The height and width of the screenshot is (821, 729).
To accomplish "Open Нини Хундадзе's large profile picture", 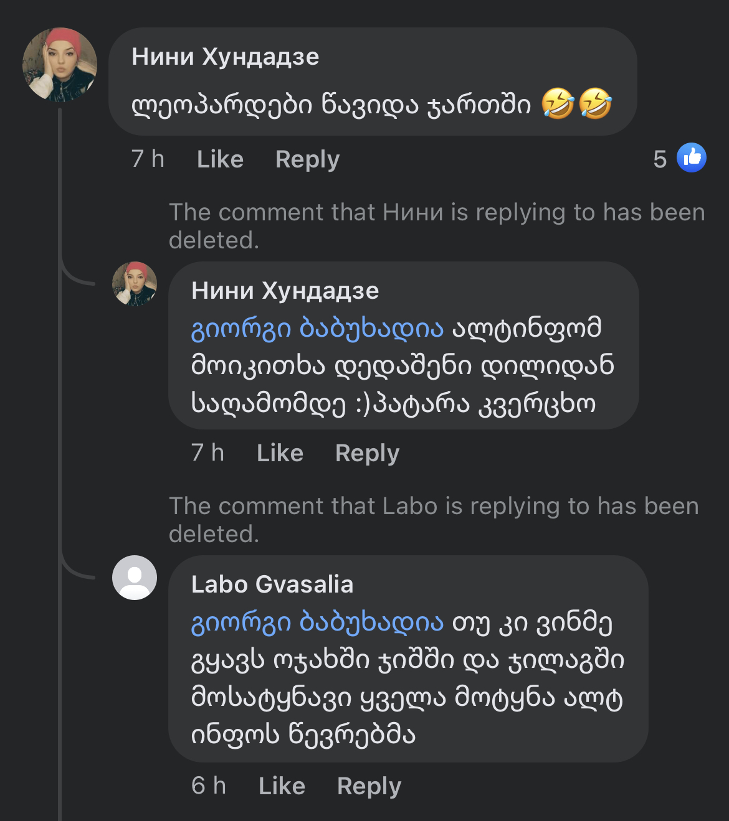I will coord(60,65).
